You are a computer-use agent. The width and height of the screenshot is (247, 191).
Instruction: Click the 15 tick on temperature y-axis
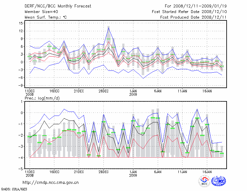(21, 23)
